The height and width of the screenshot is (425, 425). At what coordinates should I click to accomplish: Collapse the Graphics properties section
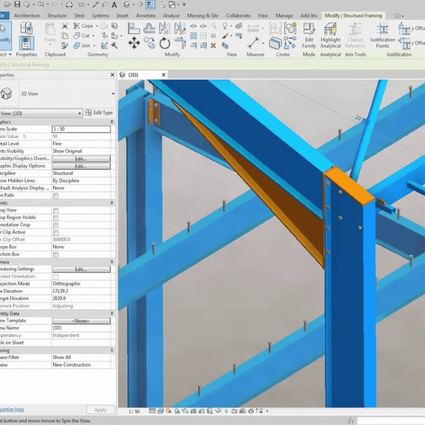tap(112, 122)
